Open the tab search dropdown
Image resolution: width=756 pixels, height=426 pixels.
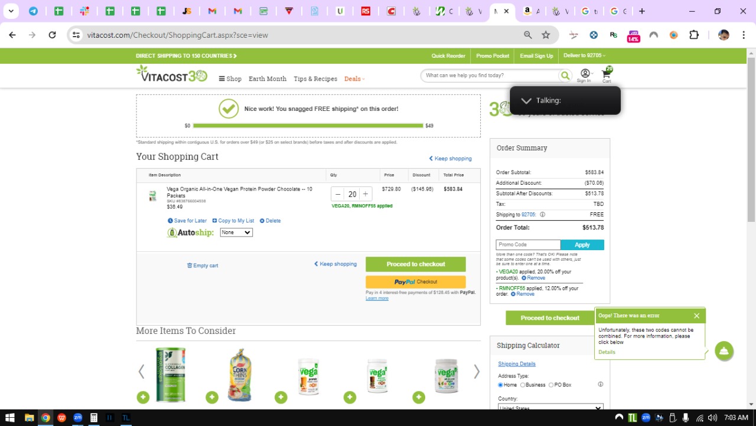point(11,11)
